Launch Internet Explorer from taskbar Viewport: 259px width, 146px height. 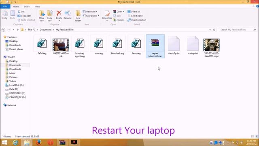coord(15,142)
